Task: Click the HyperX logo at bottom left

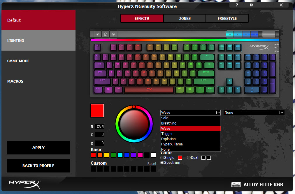Action: pyautogui.click(x=25, y=184)
